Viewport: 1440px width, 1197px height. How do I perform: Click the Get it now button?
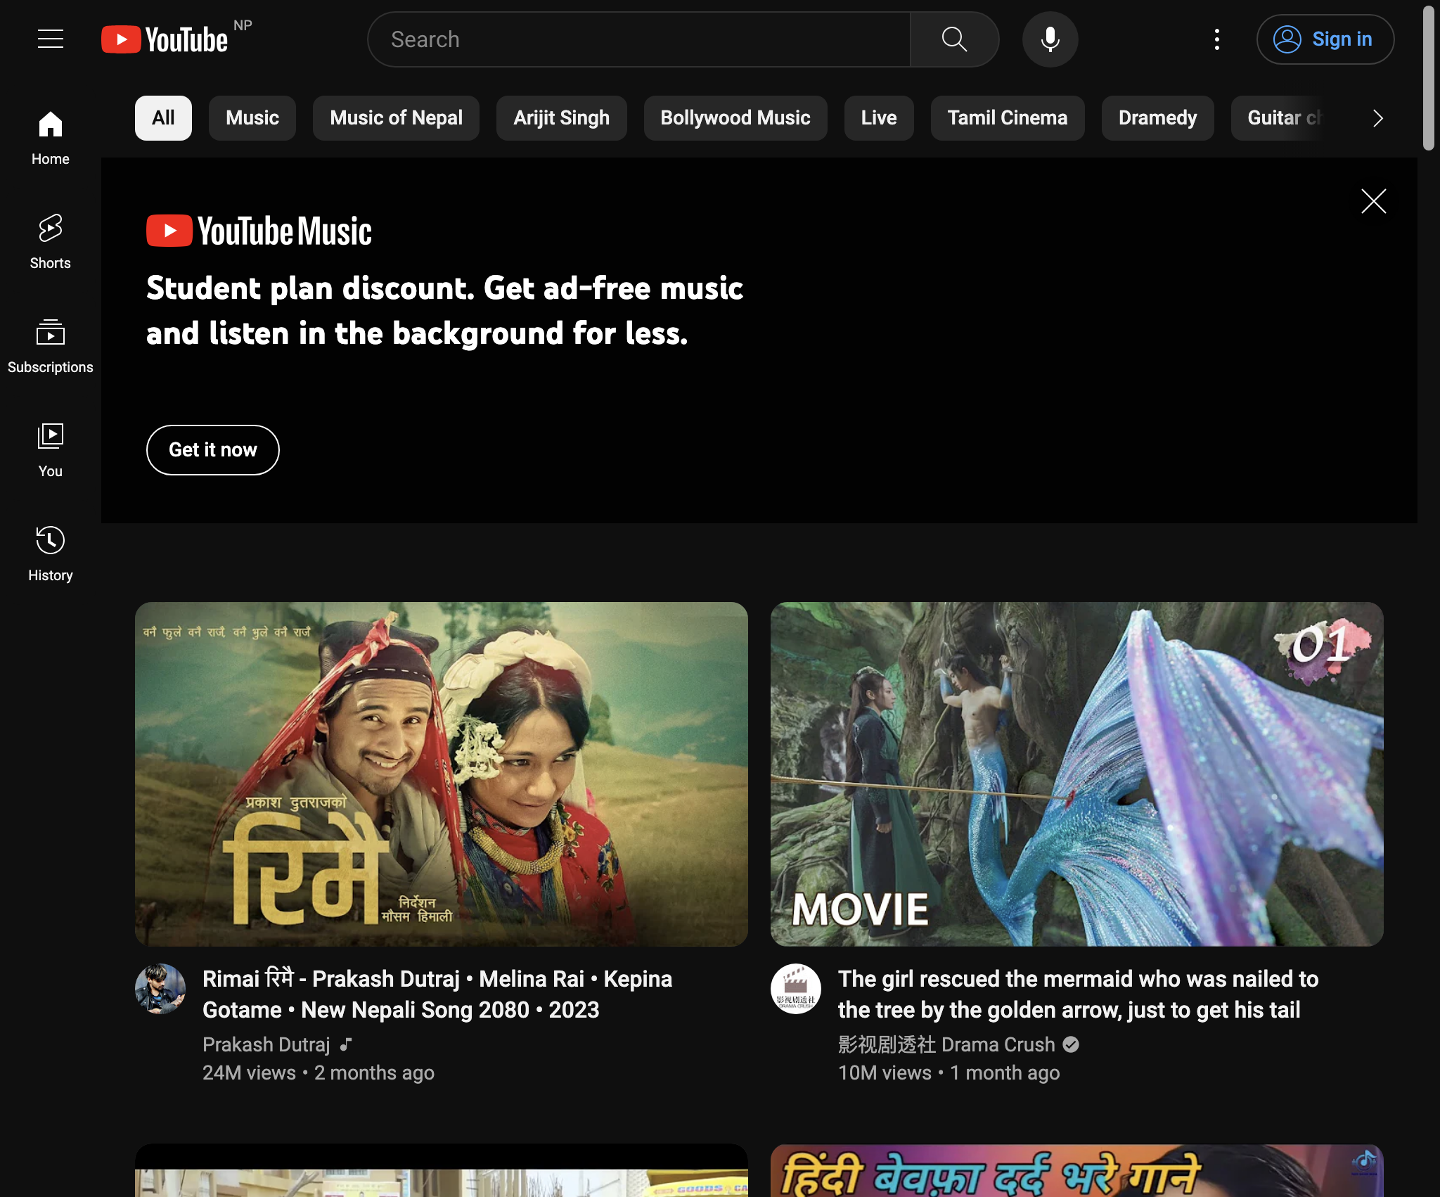(x=213, y=450)
